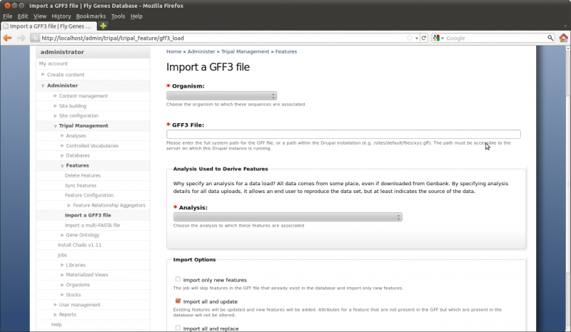Select the Import a GFF3 file tab
Image resolution: width=571 pixels, height=332 pixels.
[x=49, y=26]
